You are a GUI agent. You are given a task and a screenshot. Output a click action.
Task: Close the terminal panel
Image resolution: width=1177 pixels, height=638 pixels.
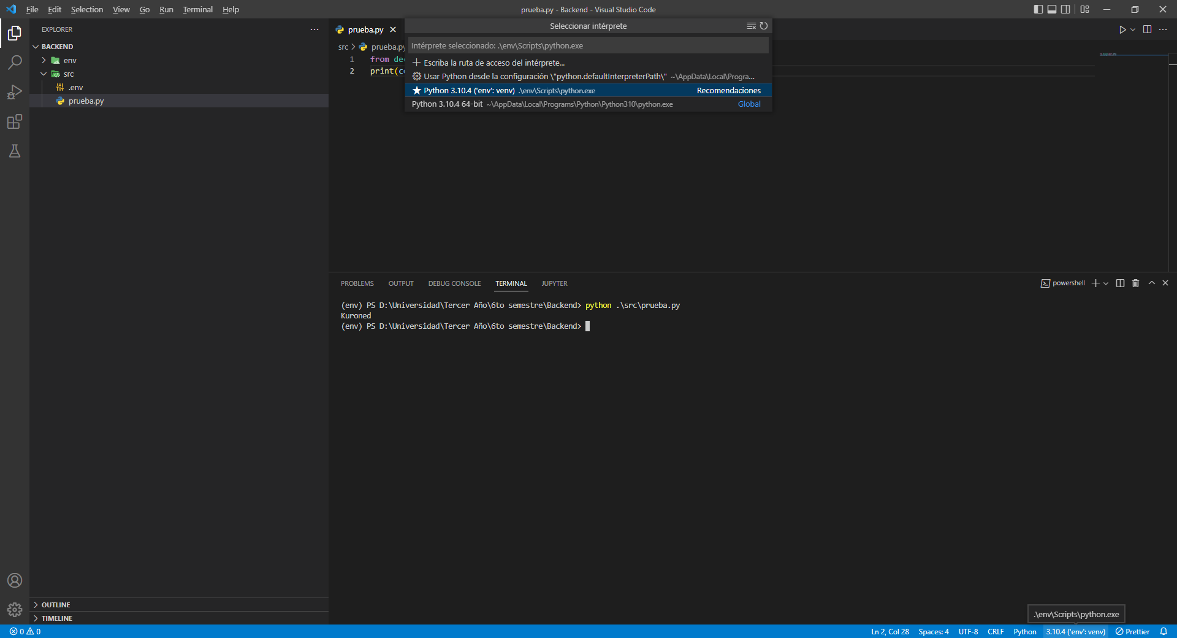coord(1165,283)
